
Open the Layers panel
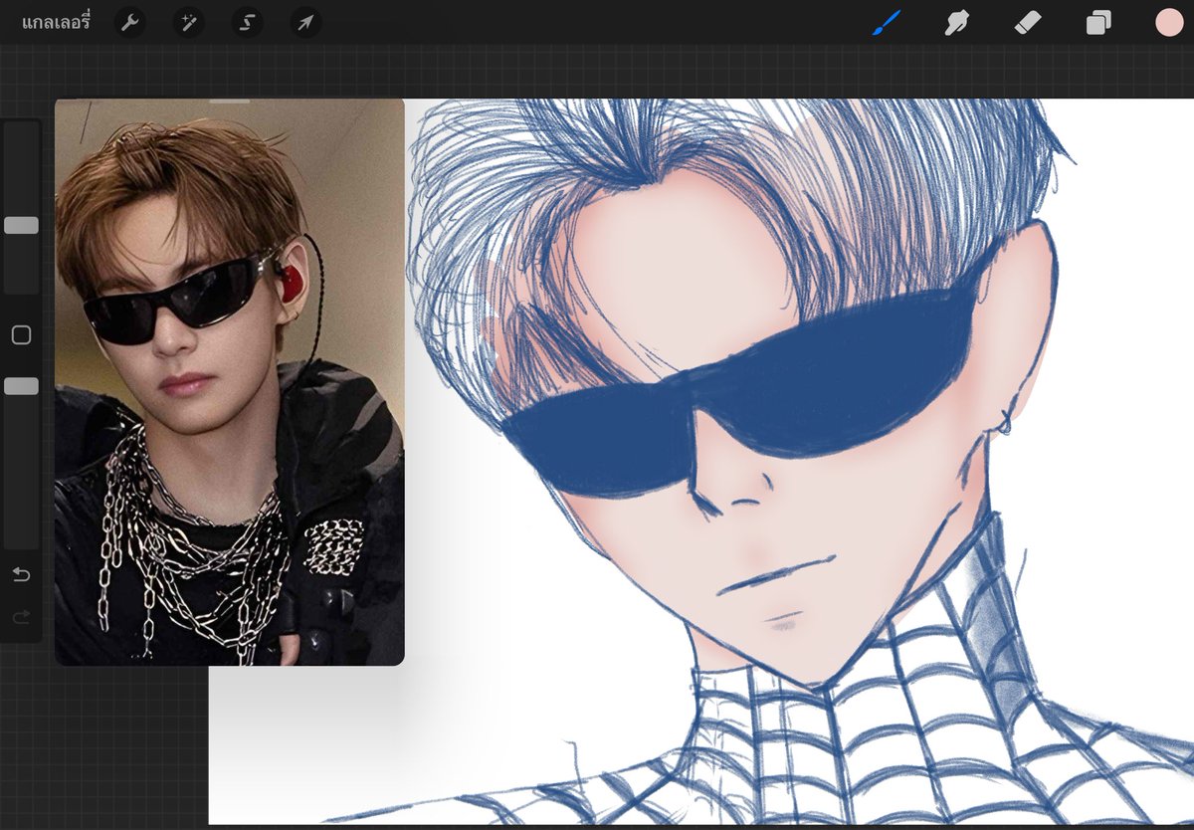coord(1098,23)
